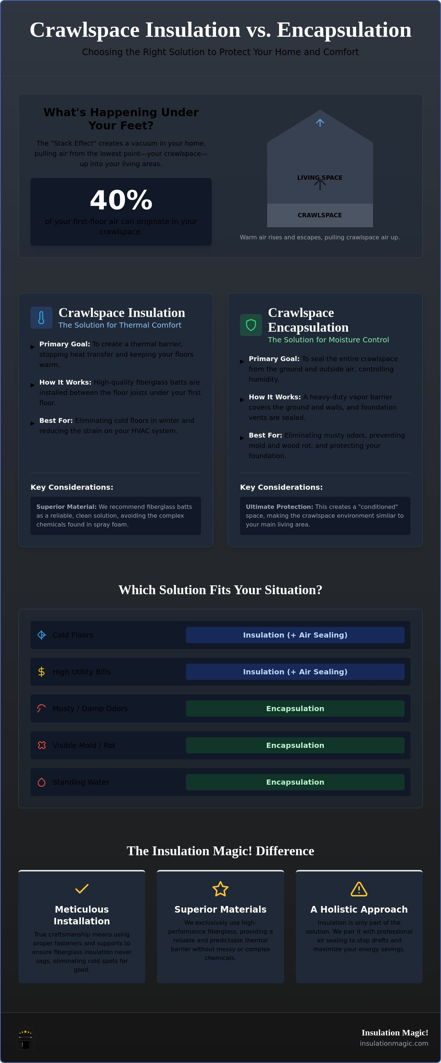This screenshot has height=1063, width=441.
Task: Click the magic hat logo in the footer
Action: click(26, 1039)
